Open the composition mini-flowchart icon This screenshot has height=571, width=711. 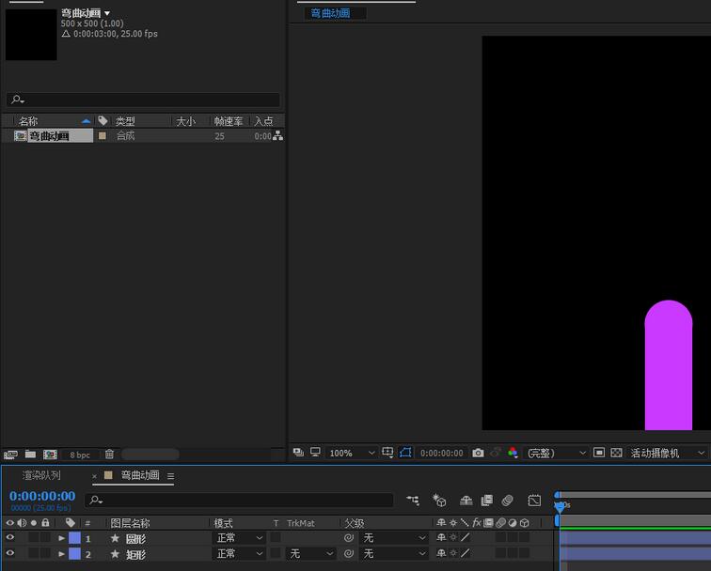click(x=413, y=500)
